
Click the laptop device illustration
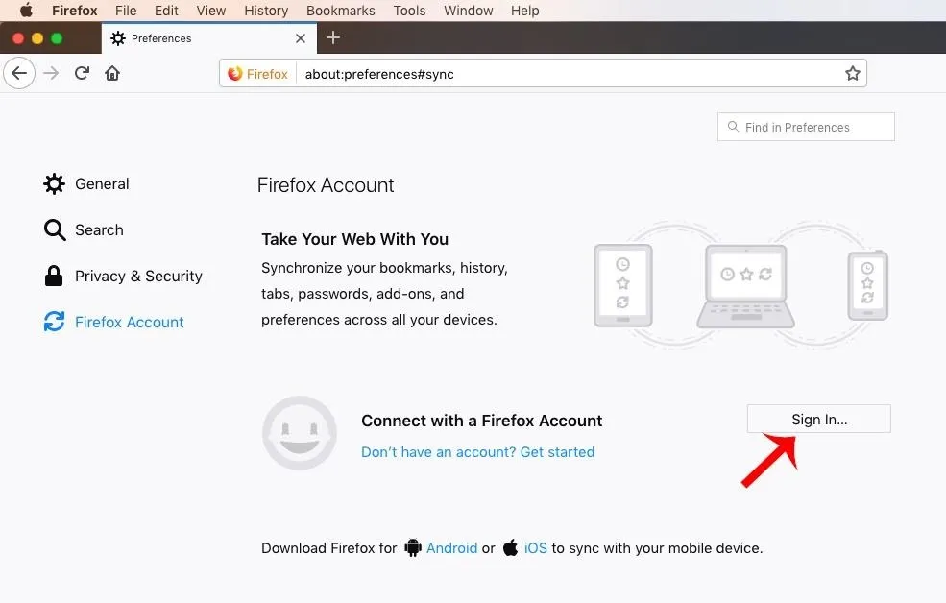coord(745,286)
